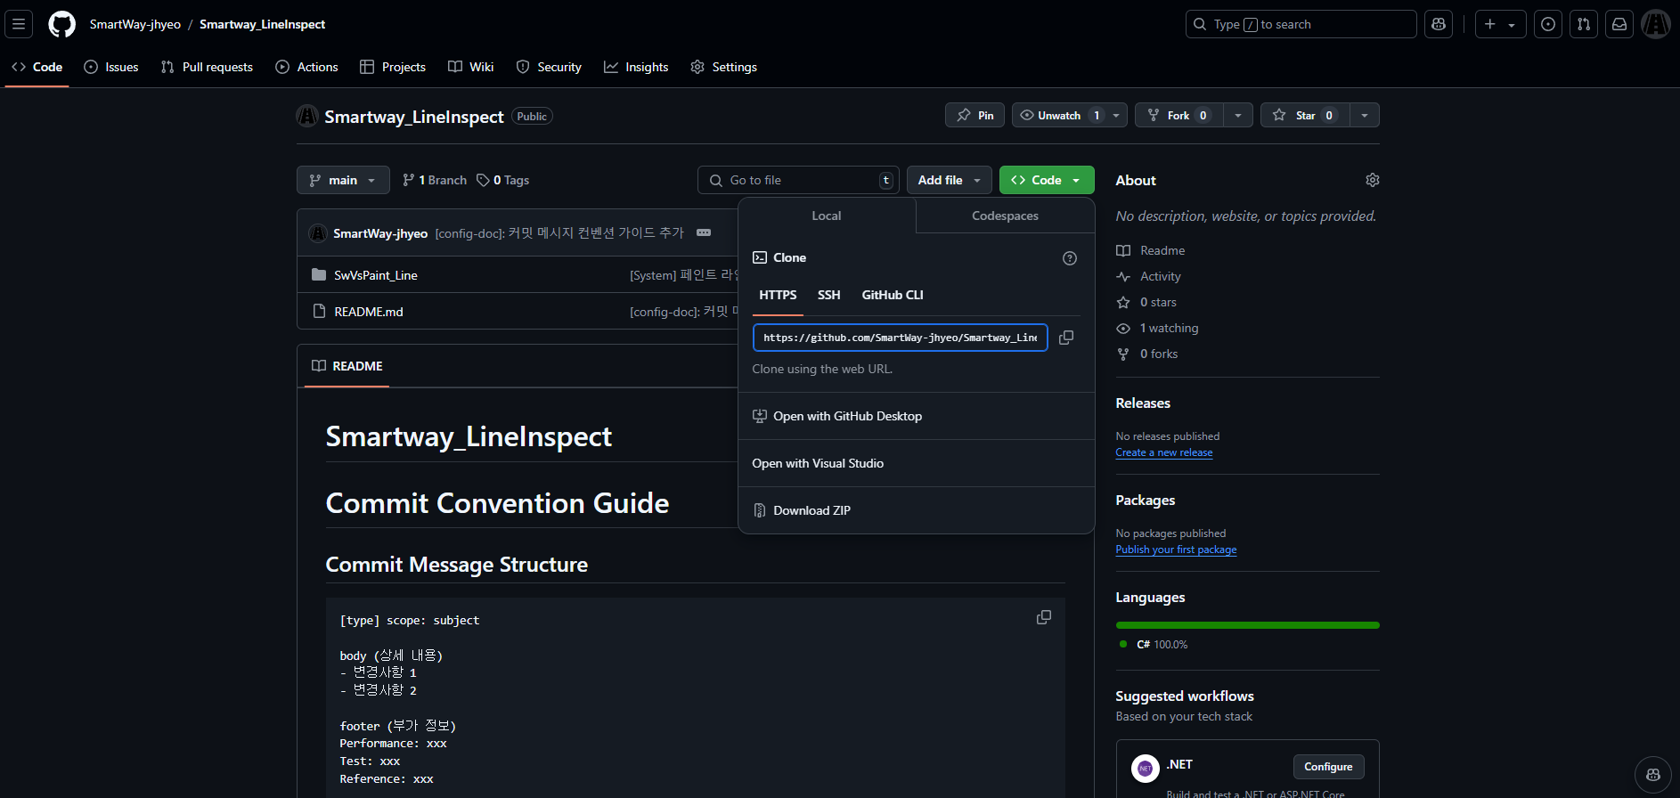Open the main branch selector
The width and height of the screenshot is (1680, 798).
[x=343, y=180]
